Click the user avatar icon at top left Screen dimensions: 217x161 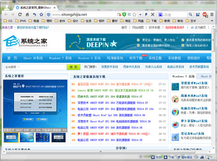[x=7, y=7]
